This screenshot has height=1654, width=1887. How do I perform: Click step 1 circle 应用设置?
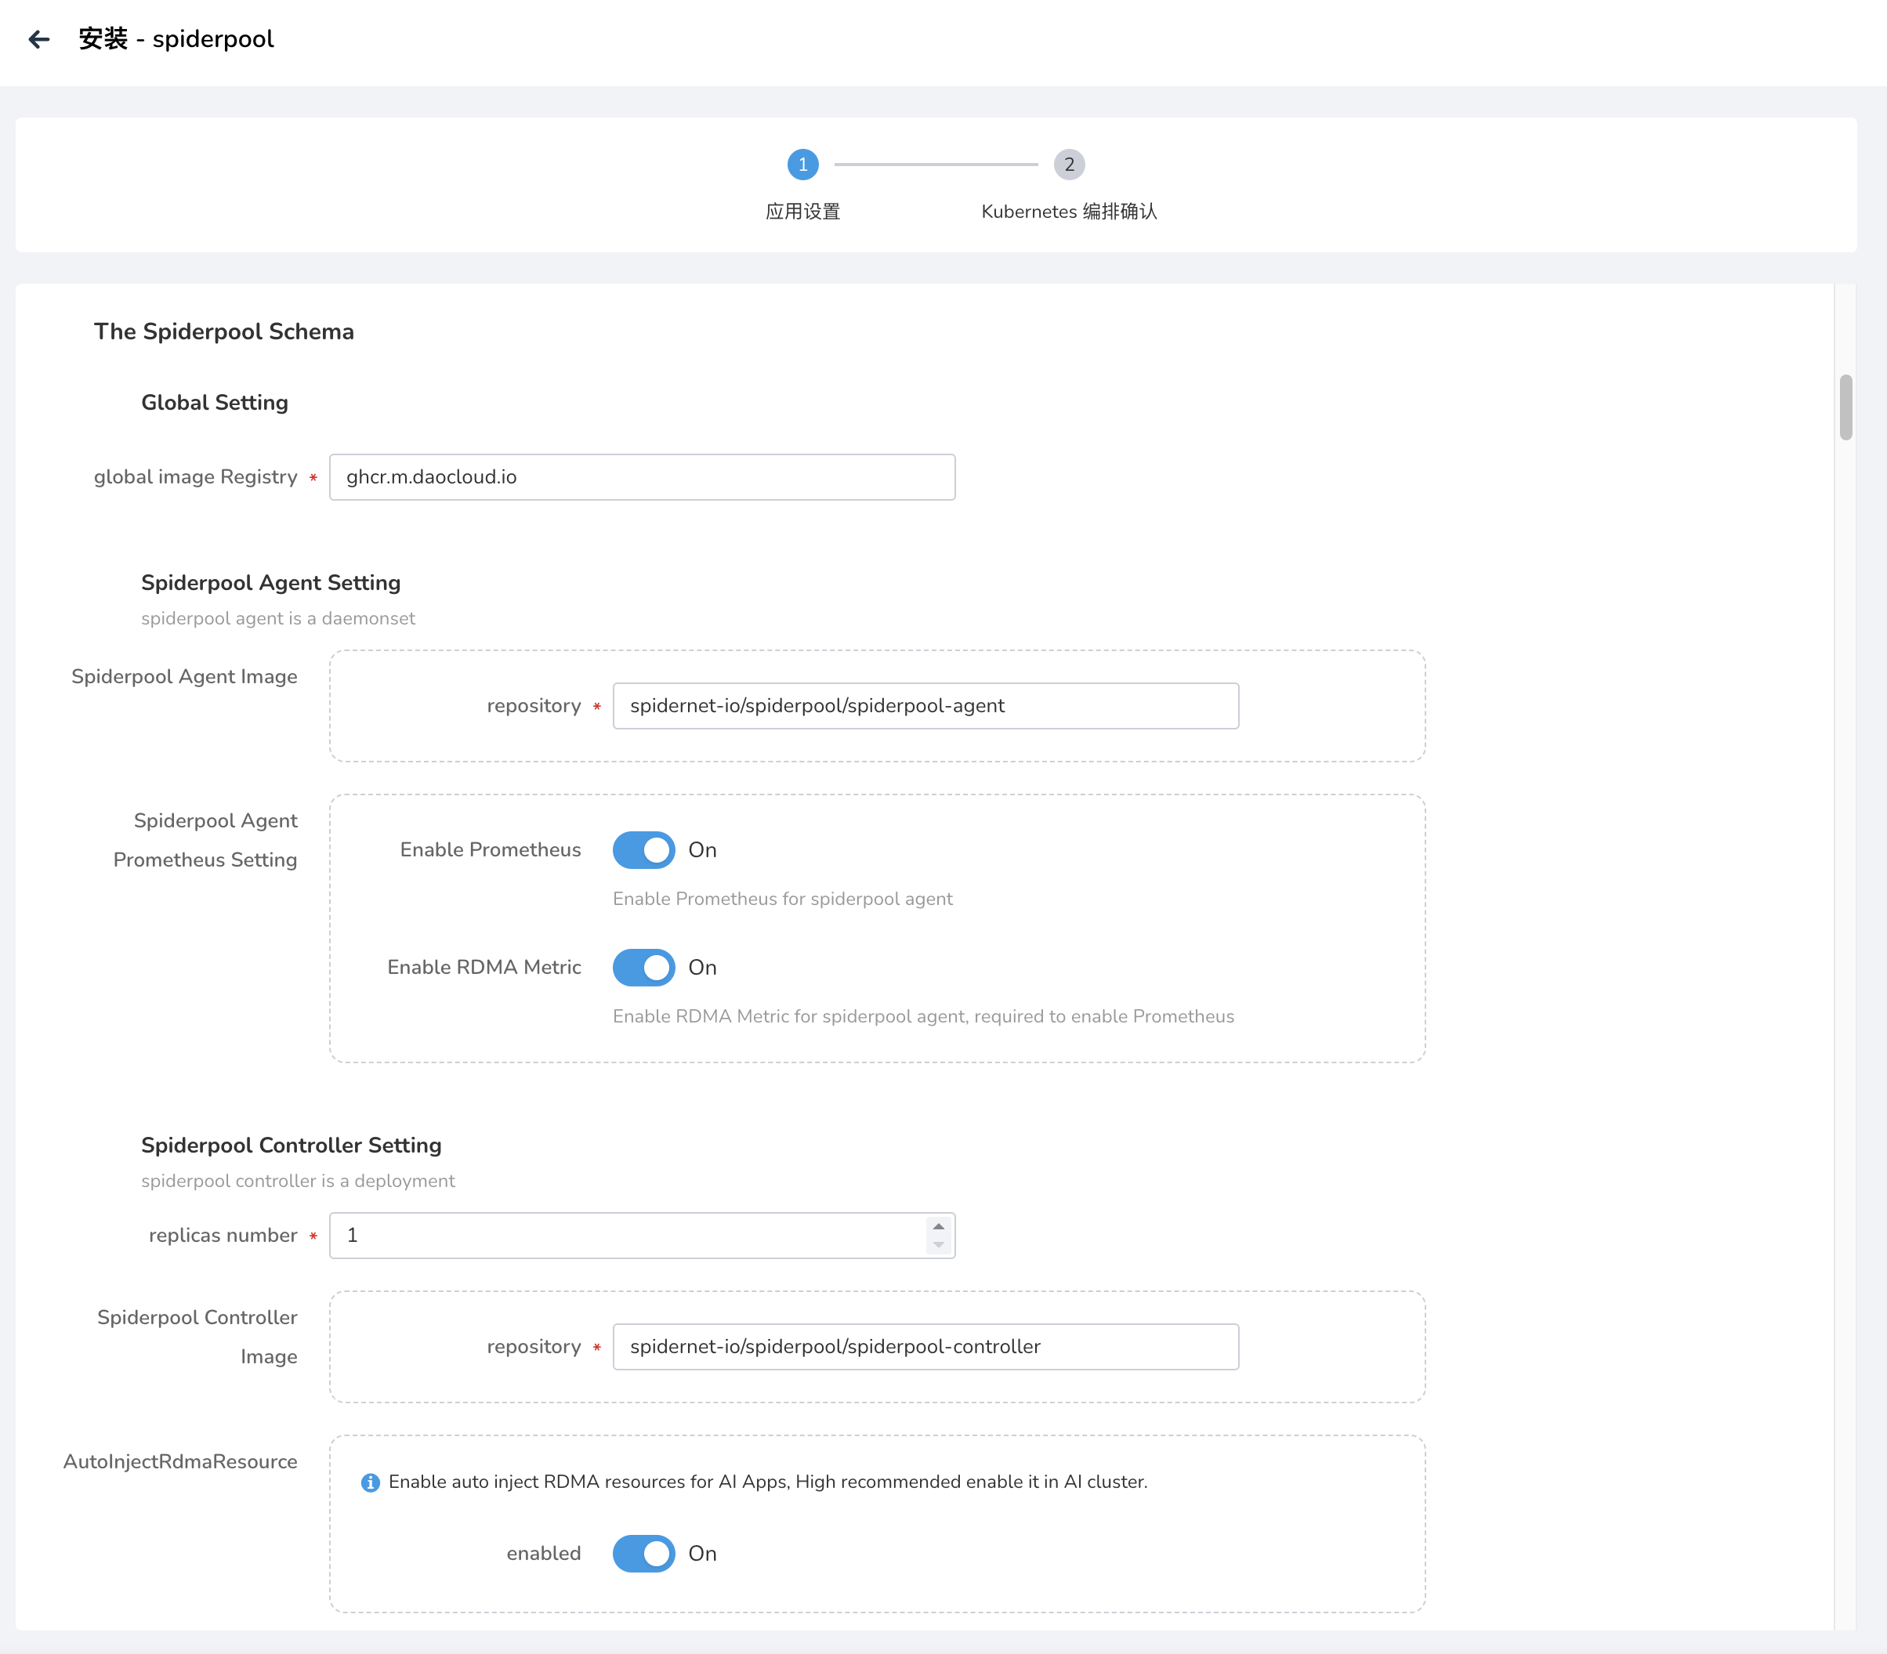pyautogui.click(x=802, y=165)
